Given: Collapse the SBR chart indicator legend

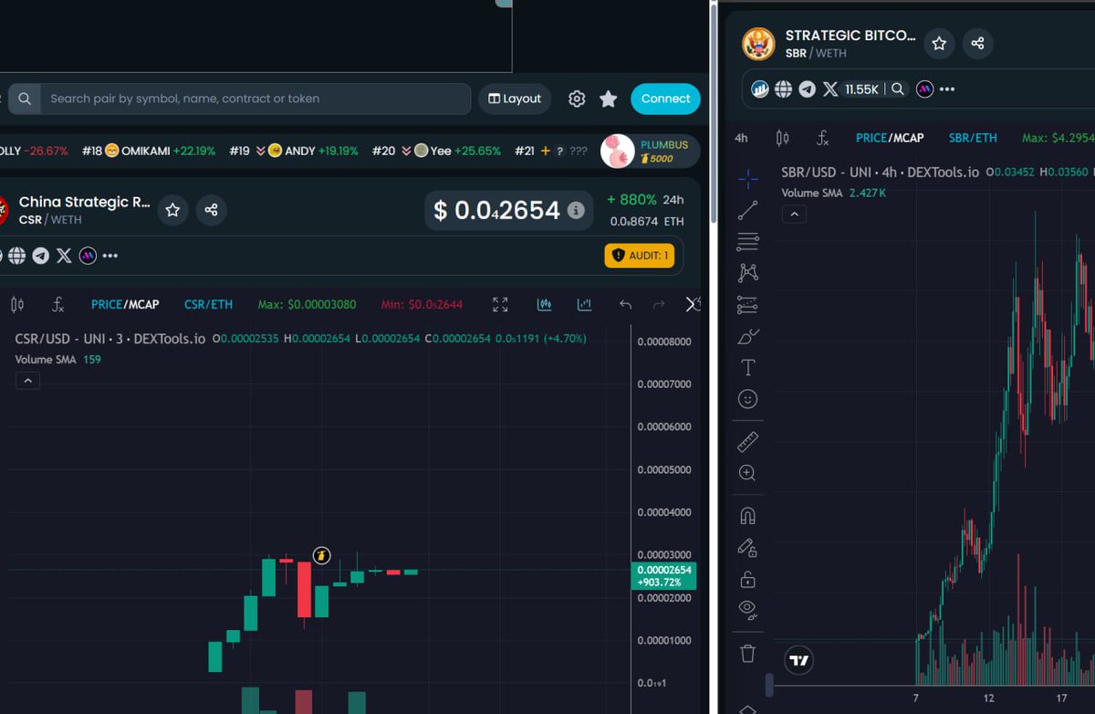Looking at the screenshot, I should click(794, 215).
